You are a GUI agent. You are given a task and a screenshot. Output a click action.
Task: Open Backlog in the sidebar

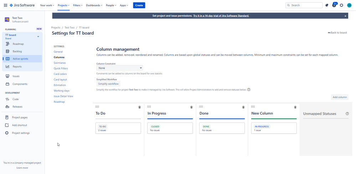click(22, 51)
